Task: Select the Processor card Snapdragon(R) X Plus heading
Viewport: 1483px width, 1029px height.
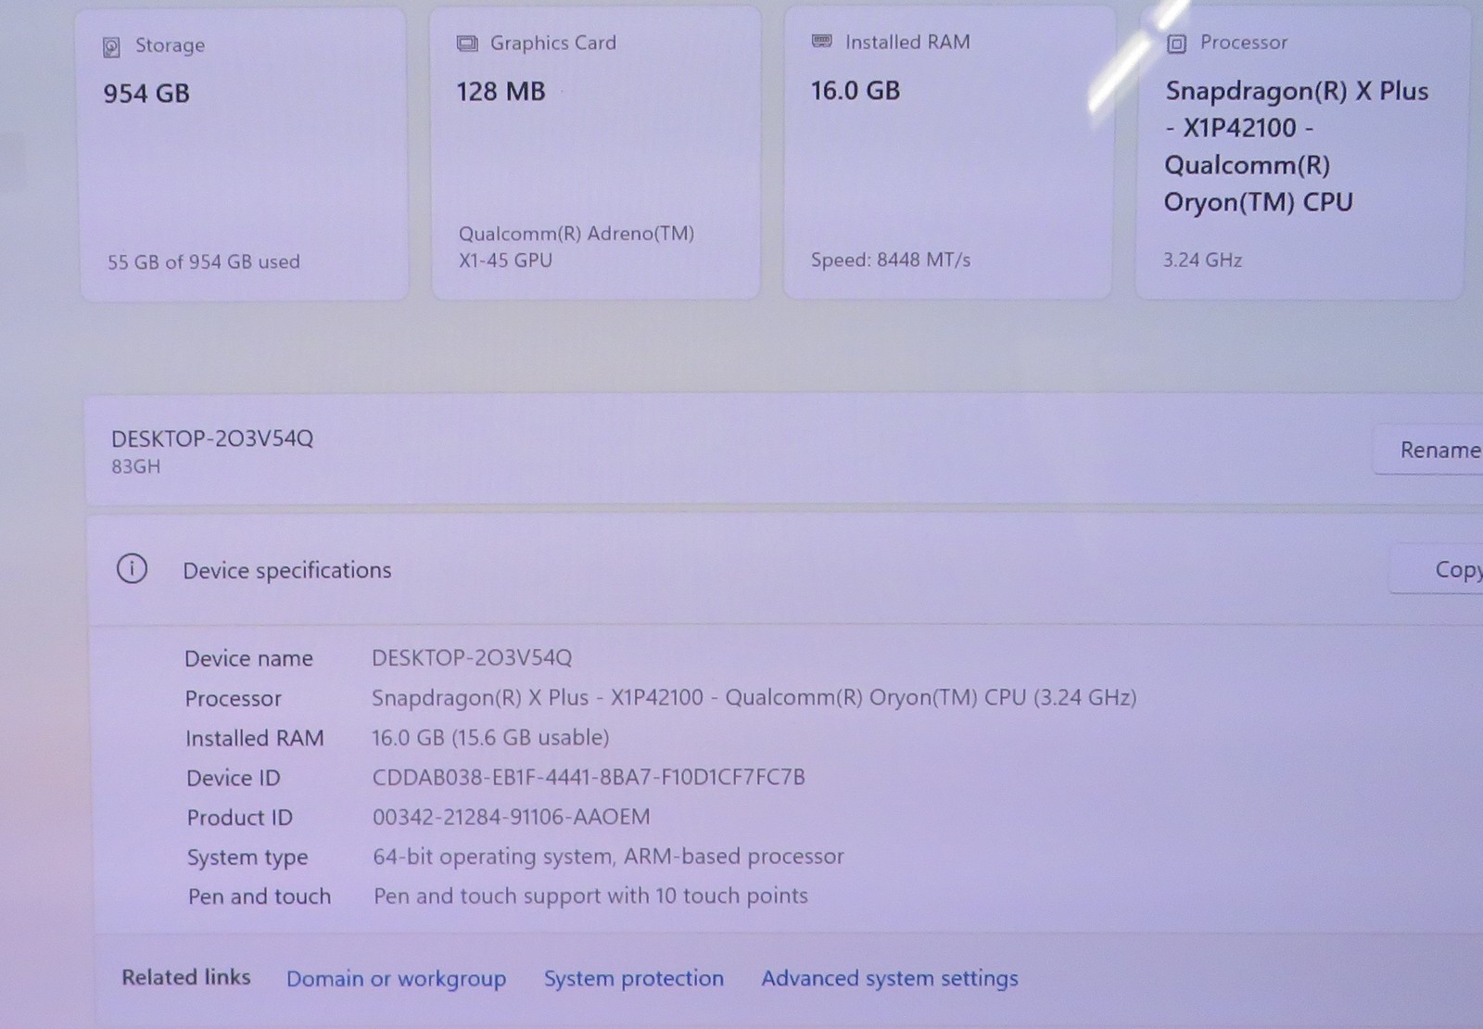Action: point(1296,146)
